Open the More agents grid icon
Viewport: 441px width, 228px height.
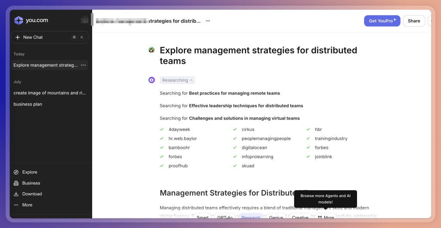(x=320, y=217)
